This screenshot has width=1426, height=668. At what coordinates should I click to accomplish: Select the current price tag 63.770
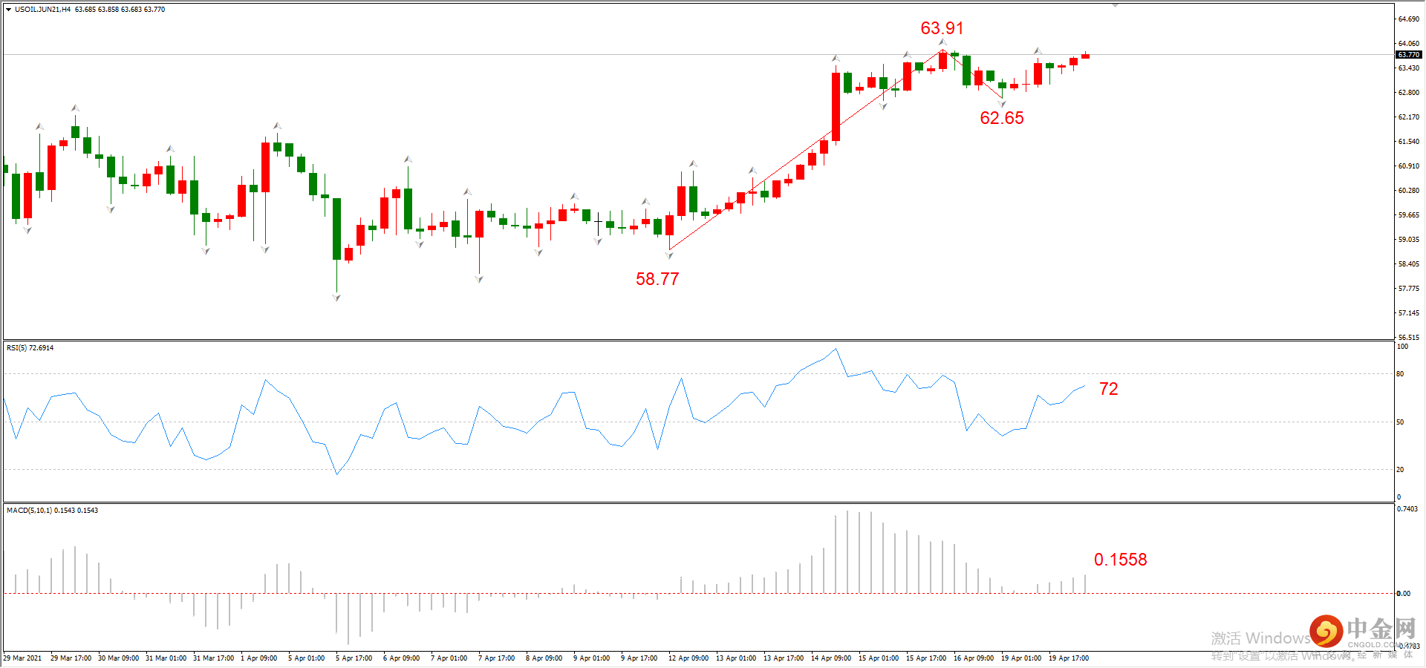[1408, 55]
